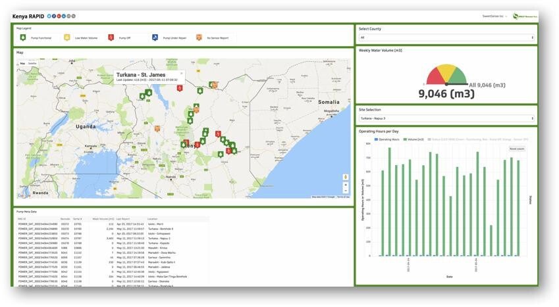This screenshot has height=307, width=559.
Task: Click the Twitter share icon
Action: 49,16
